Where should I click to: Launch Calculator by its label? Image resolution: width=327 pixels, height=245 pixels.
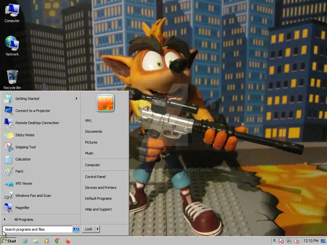[x=23, y=159]
